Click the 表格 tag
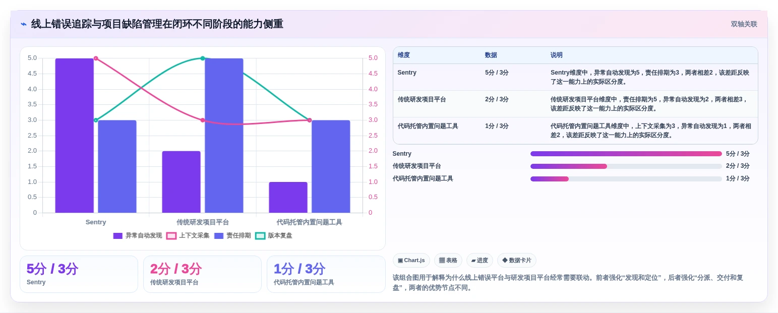 click(x=448, y=261)
